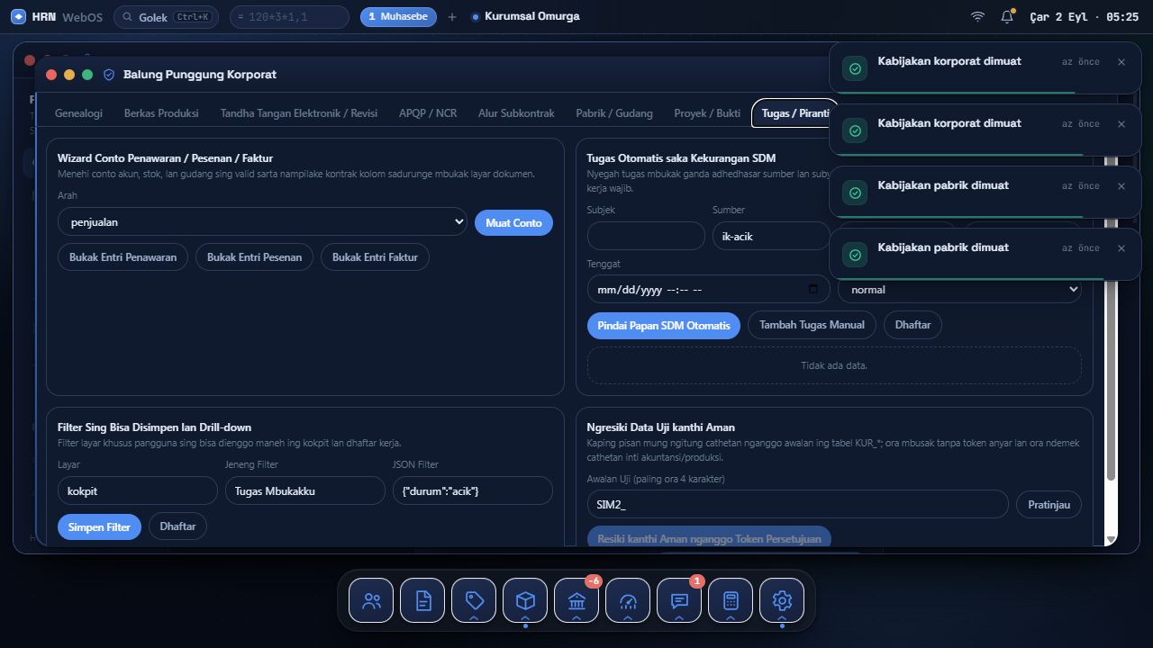1153x648 pixels.
Task: Open the people icon in the dock
Action: tap(371, 600)
